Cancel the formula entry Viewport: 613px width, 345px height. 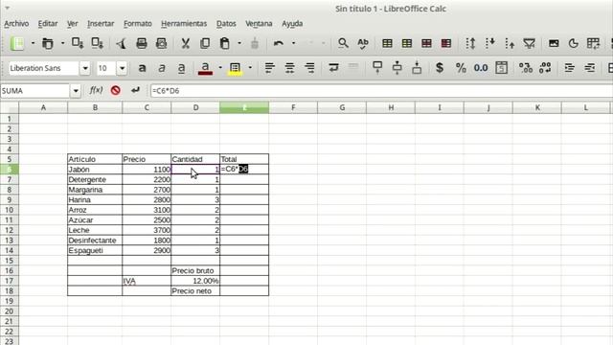[115, 91]
